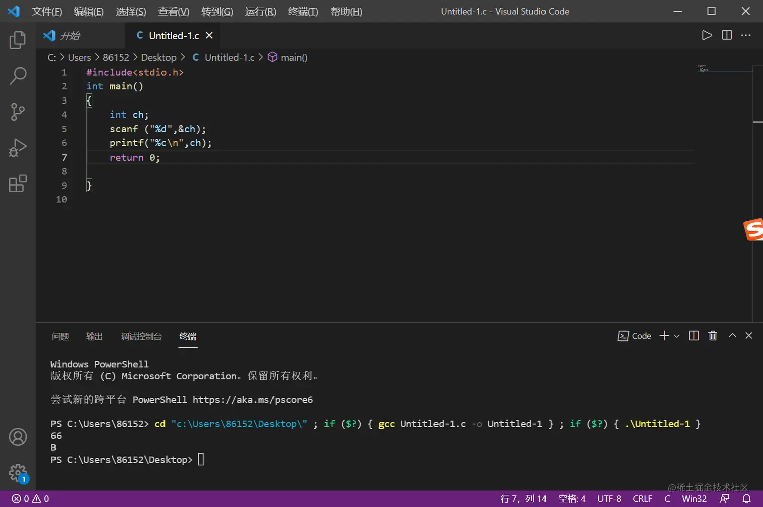Open the Extensions view

[x=18, y=184]
